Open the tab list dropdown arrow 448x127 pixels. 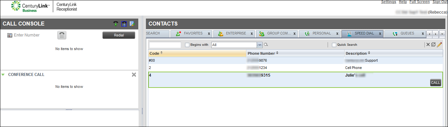click(x=442, y=34)
